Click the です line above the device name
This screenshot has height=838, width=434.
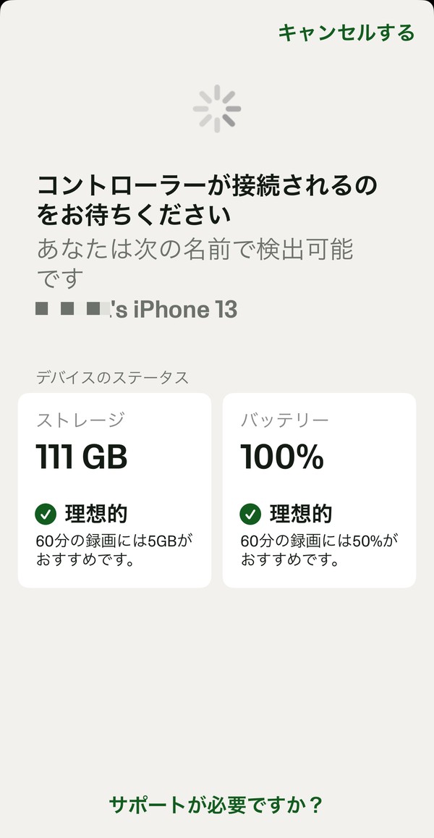coord(60,279)
